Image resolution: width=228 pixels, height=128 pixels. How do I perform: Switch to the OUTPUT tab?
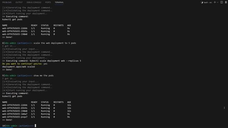(19, 2)
